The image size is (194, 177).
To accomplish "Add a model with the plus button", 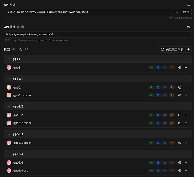I will coord(188,50).
